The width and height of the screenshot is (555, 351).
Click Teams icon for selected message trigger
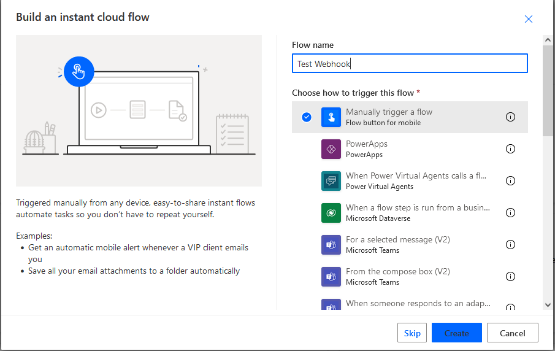[331, 245]
